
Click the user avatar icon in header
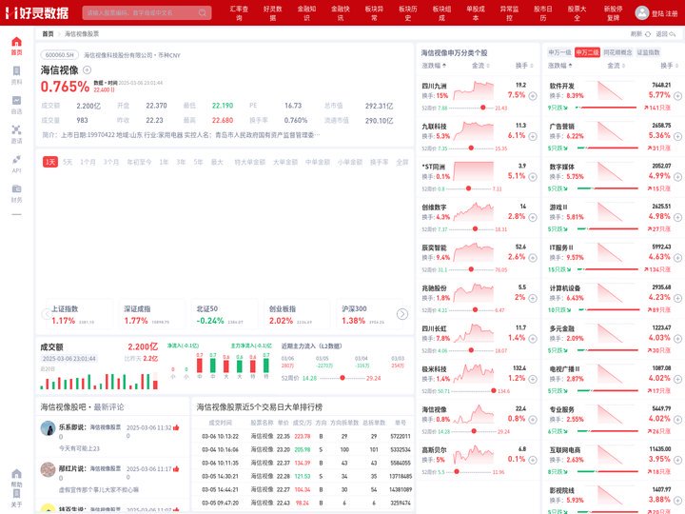642,12
